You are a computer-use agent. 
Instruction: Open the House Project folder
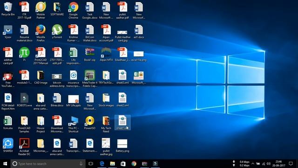coord(41,125)
